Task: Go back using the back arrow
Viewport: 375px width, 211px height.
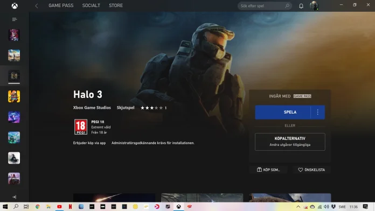Action: point(37,6)
